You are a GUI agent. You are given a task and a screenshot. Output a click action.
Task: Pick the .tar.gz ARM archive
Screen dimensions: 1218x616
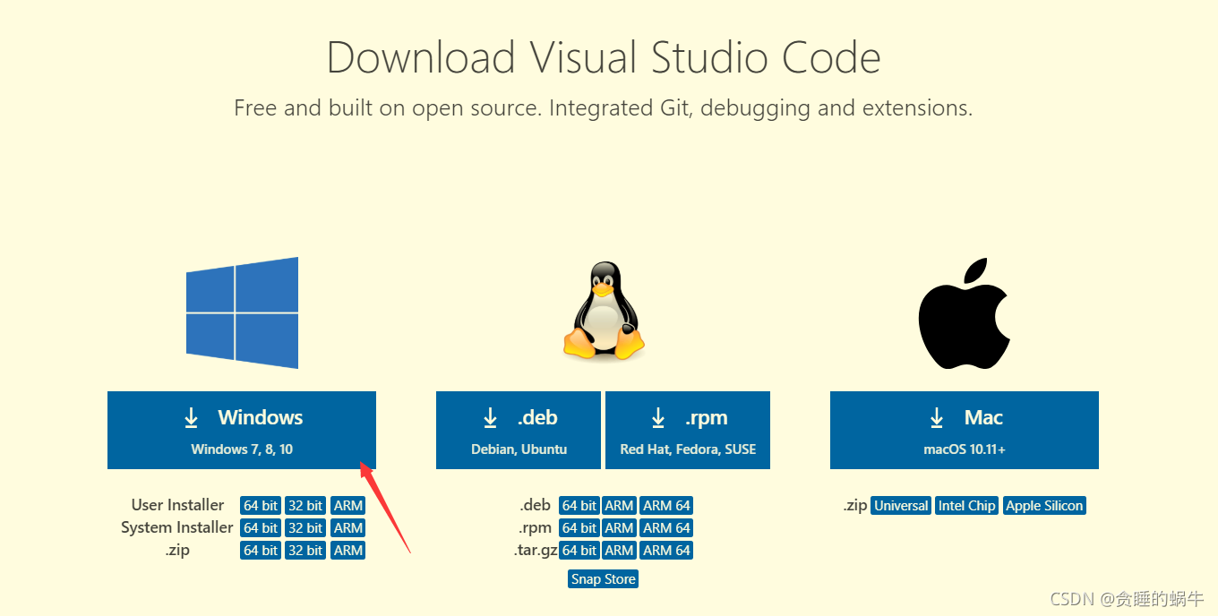click(619, 551)
